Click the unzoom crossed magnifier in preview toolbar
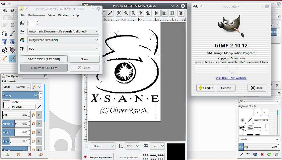The image size is (282, 160). [119, 13]
